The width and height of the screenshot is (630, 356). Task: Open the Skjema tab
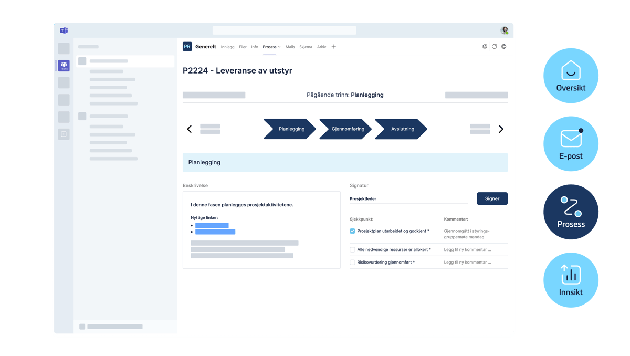pos(306,47)
